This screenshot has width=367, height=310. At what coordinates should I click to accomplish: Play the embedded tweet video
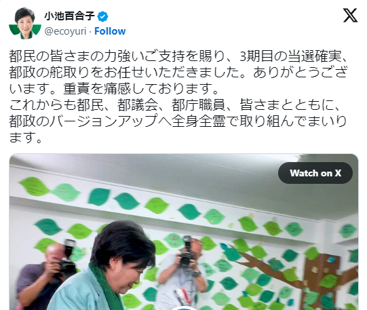pos(184,231)
